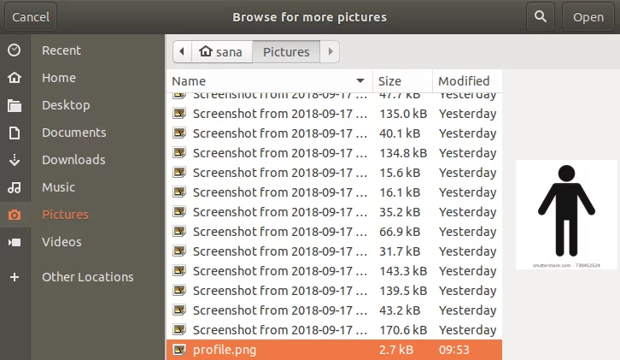Select the Desktop folder icon

point(15,105)
